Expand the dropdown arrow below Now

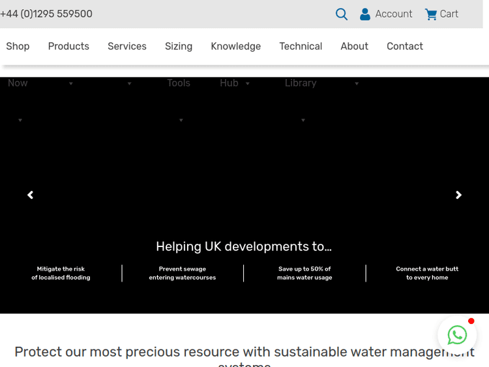tap(20, 121)
